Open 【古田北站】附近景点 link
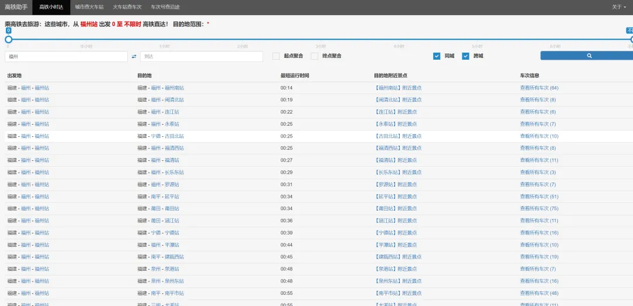This screenshot has height=306, width=633. (398, 136)
